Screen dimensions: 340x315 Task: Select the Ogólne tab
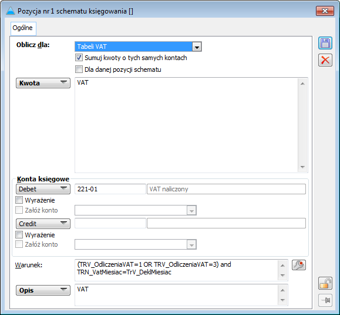23,28
